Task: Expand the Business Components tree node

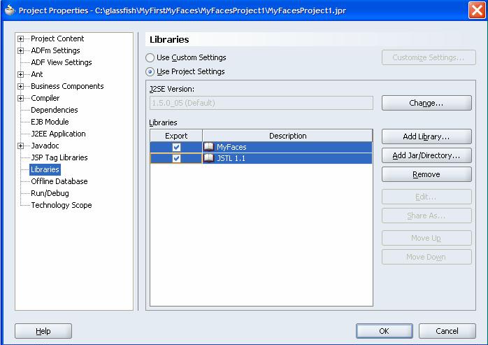Action: (x=20, y=86)
